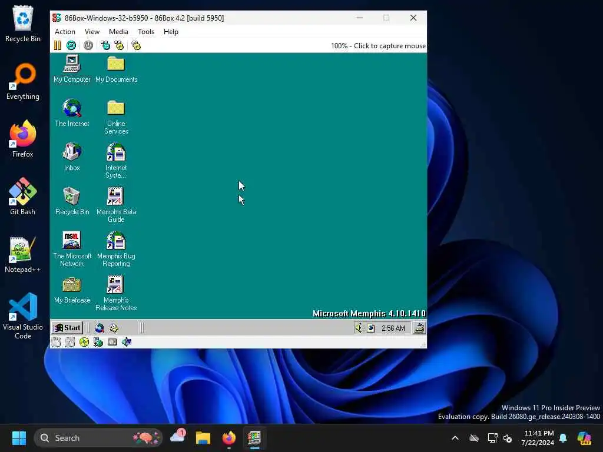Viewport: 603px width, 452px height.
Task: Select The Microsoft Network icon
Action: point(72,249)
